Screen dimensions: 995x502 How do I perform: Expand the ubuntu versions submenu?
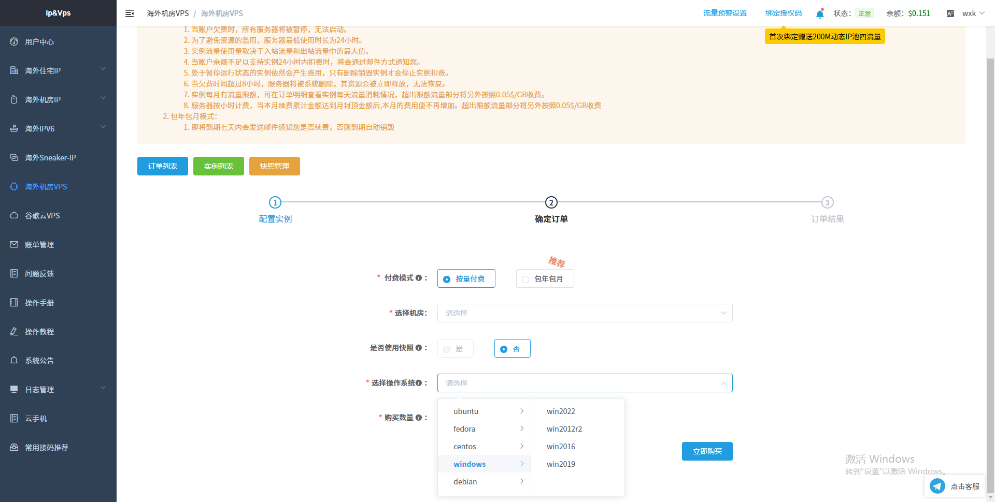coord(485,411)
